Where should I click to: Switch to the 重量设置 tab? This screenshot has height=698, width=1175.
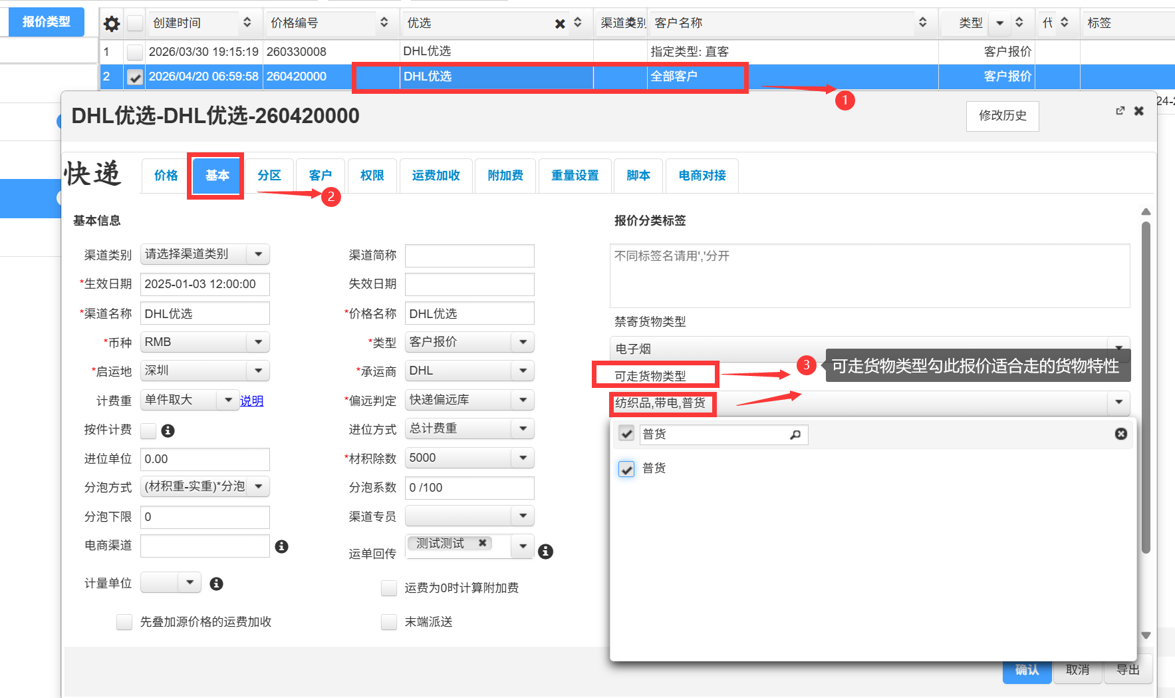pyautogui.click(x=575, y=176)
